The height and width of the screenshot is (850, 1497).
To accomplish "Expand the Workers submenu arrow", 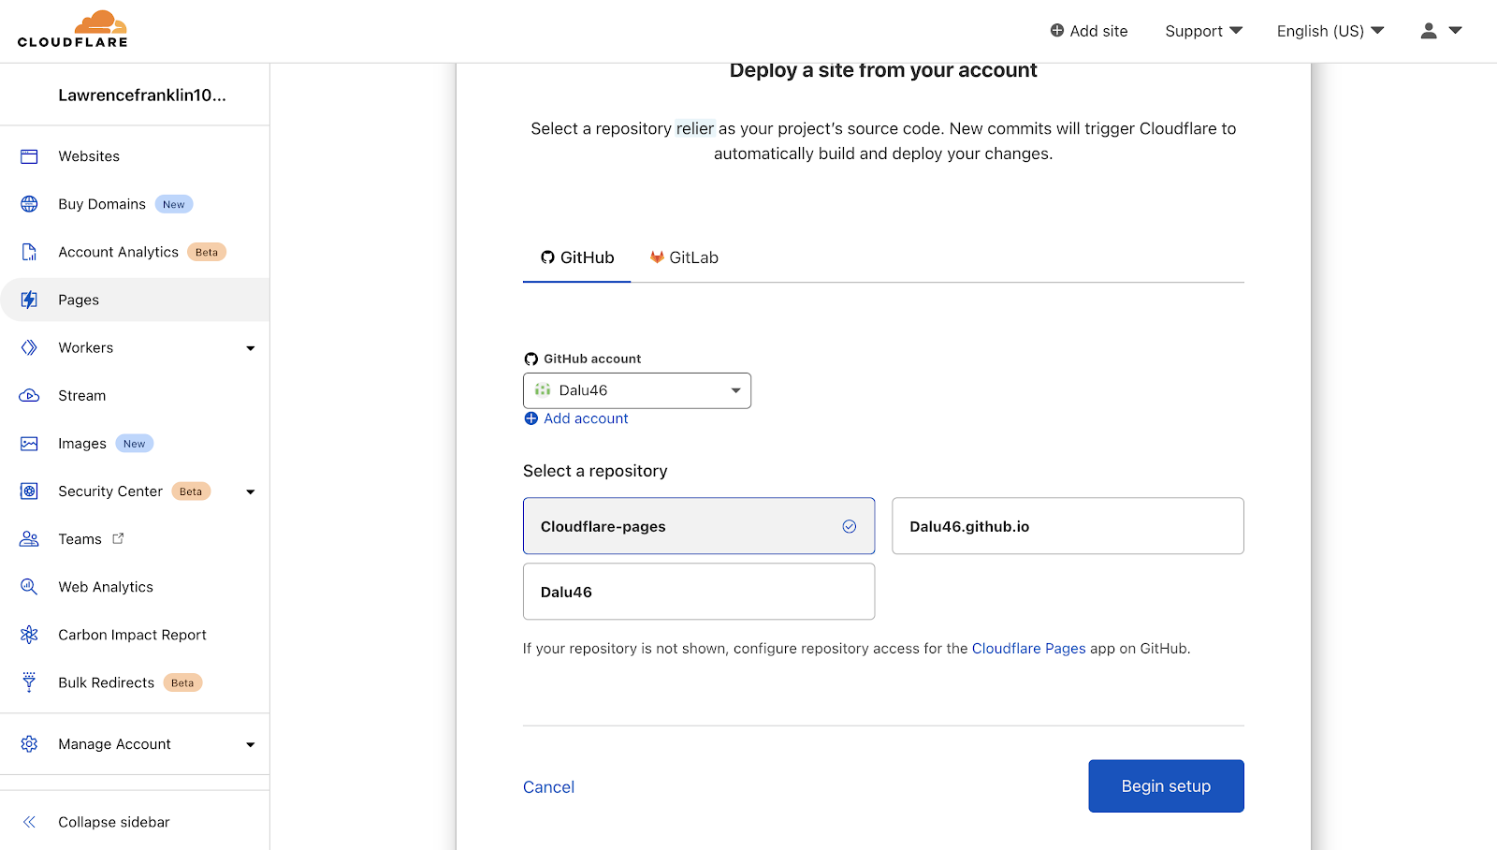I will click(x=250, y=348).
